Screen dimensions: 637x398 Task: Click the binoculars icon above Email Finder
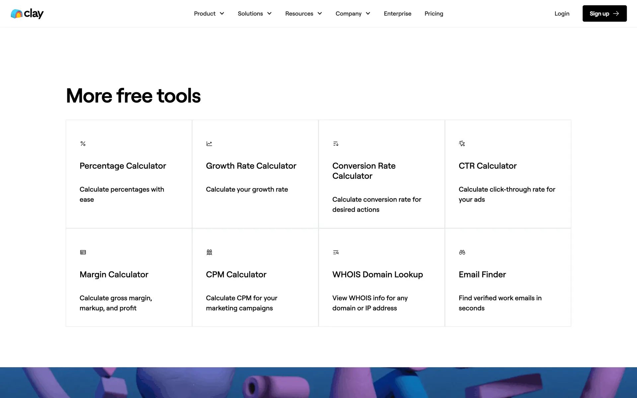point(462,252)
